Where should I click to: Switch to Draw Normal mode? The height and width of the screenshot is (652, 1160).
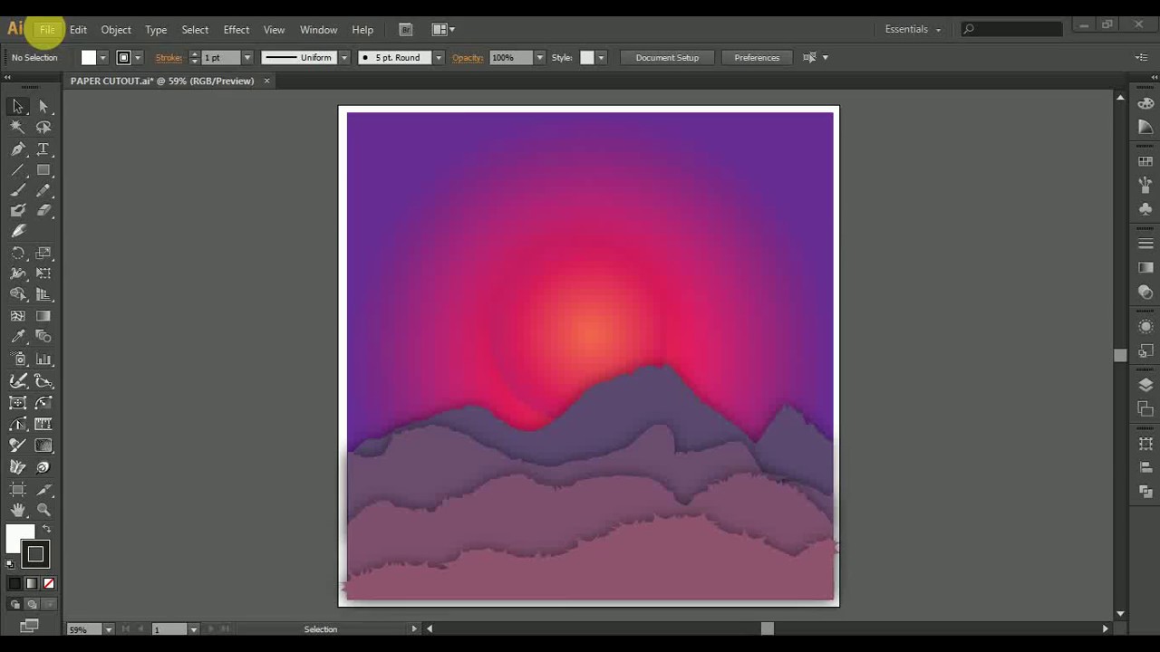14,605
